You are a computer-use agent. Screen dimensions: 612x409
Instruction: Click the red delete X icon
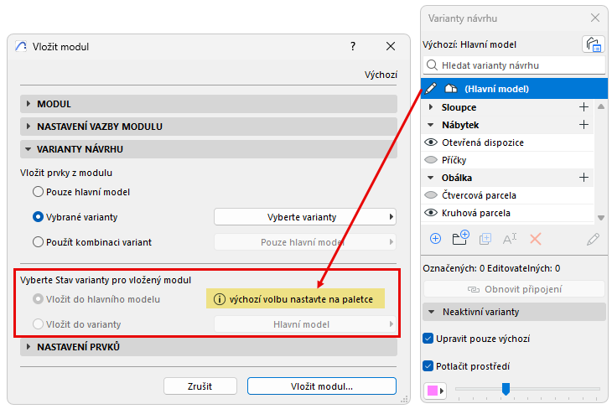pyautogui.click(x=536, y=238)
